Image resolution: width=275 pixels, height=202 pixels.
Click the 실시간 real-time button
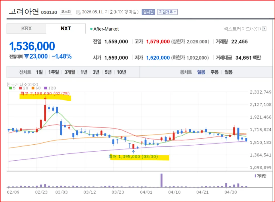(148, 12)
